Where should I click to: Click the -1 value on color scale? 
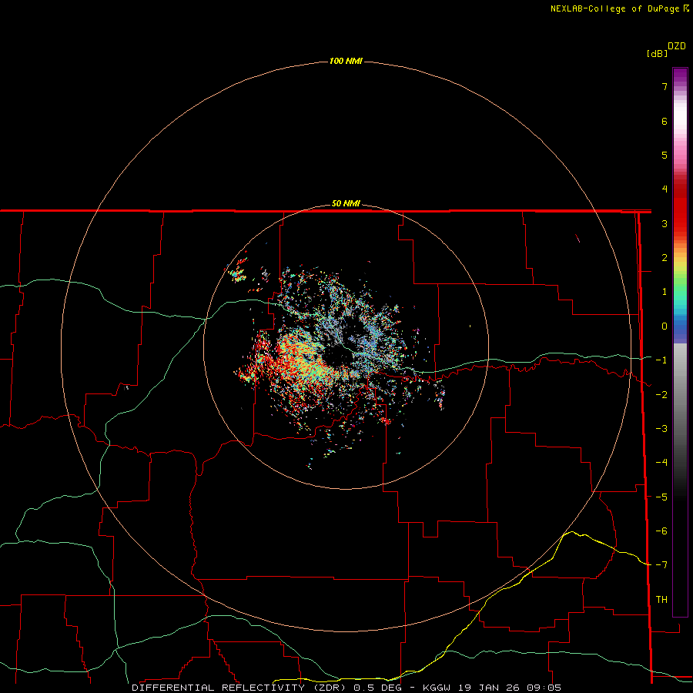click(661, 360)
